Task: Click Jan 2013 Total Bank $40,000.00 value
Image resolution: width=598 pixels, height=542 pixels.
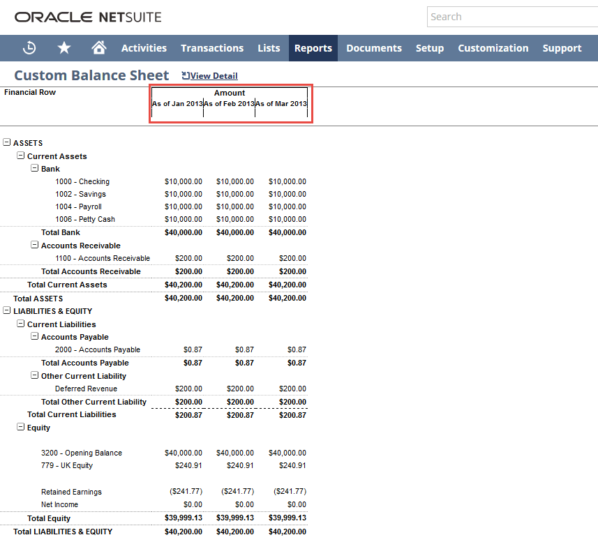Action: (x=184, y=232)
